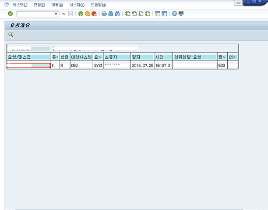Select the red-outlined request number cell
Viewport: 268px width, 210px height.
pyautogui.click(x=29, y=66)
